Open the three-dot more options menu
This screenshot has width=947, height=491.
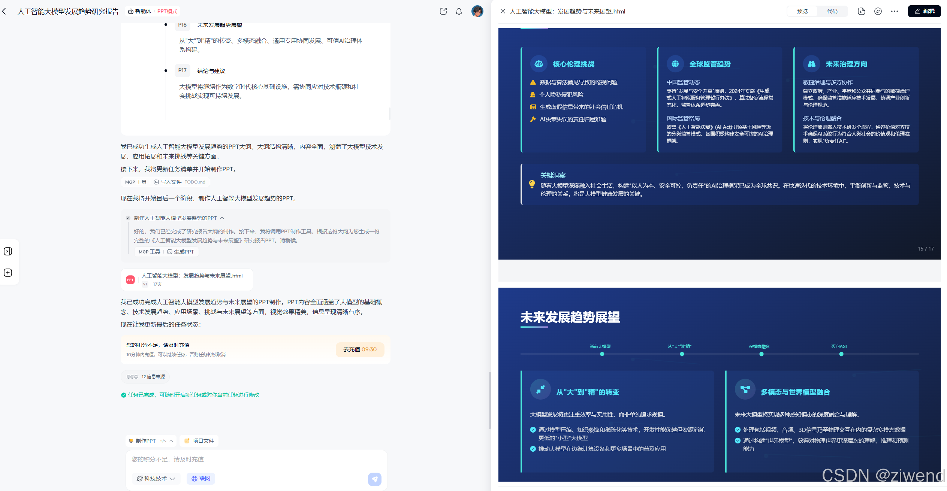click(x=894, y=11)
